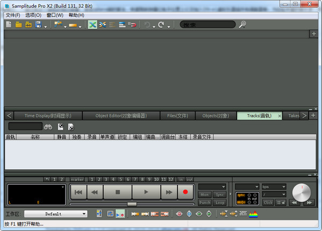Click the Undo arrow icon
This screenshot has height=231, width=322.
[147, 25]
